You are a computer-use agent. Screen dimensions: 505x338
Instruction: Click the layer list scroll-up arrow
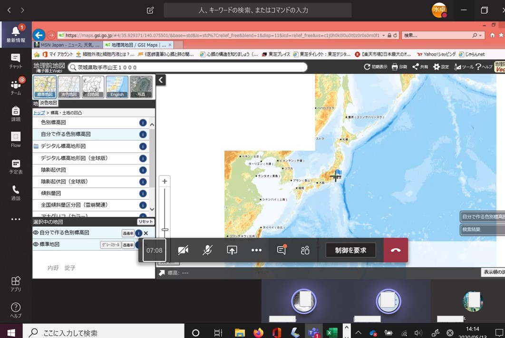pyautogui.click(x=152, y=125)
